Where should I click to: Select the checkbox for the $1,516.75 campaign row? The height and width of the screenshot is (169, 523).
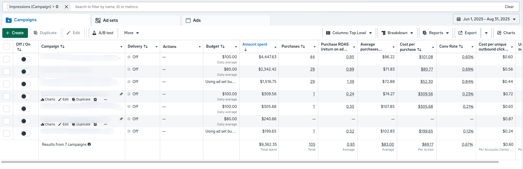tap(6, 84)
